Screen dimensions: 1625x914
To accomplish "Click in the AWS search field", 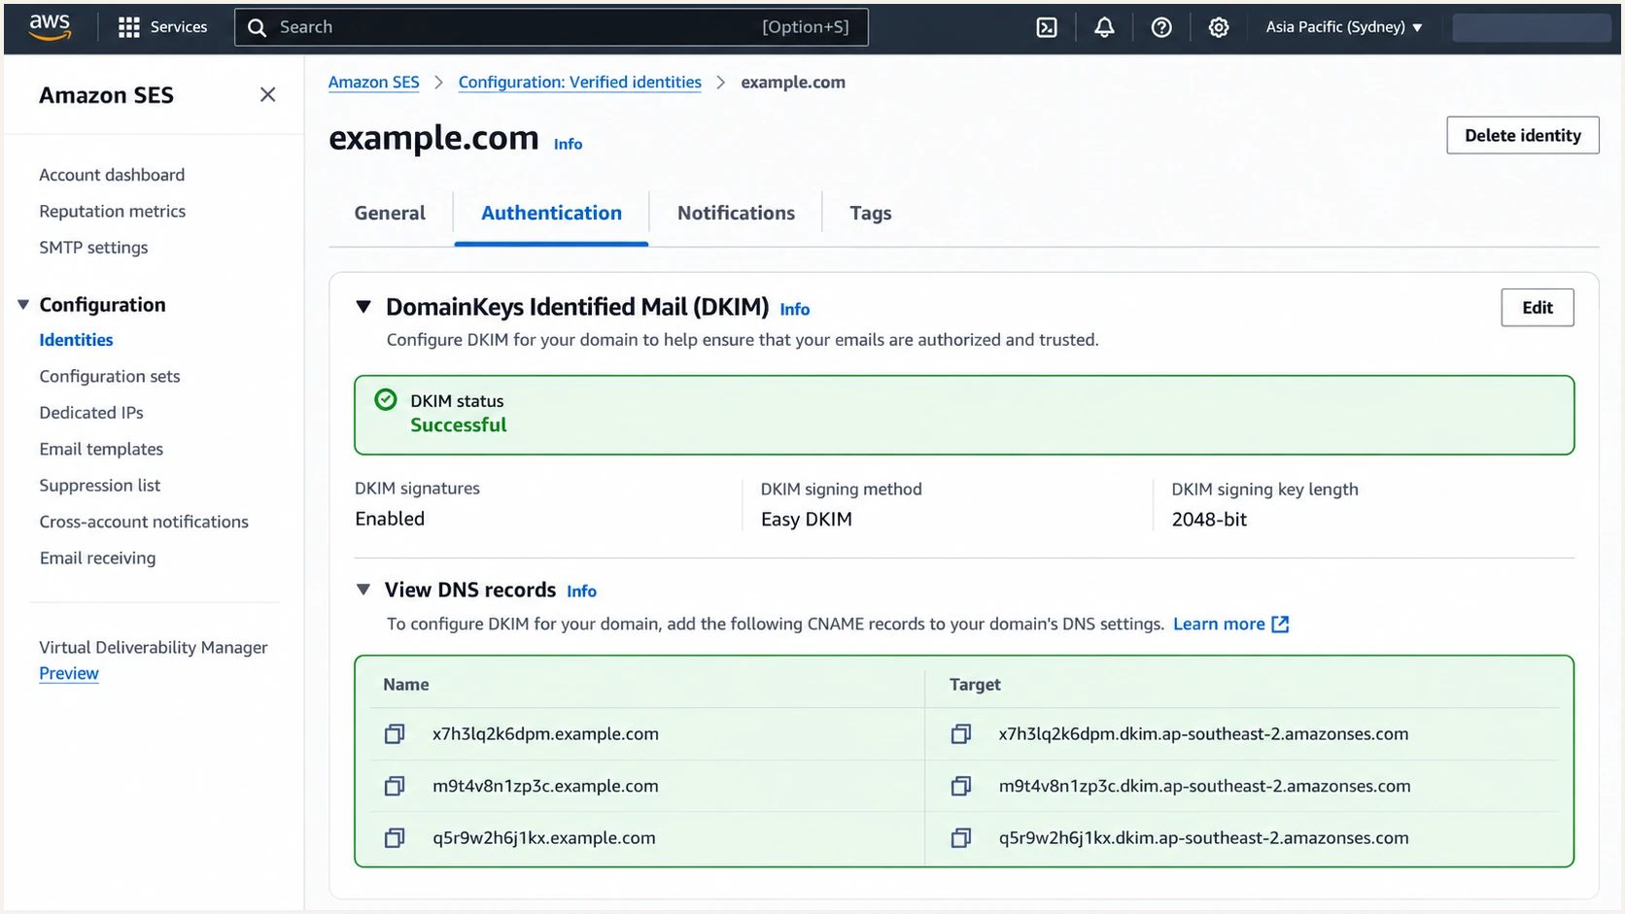I will [551, 27].
